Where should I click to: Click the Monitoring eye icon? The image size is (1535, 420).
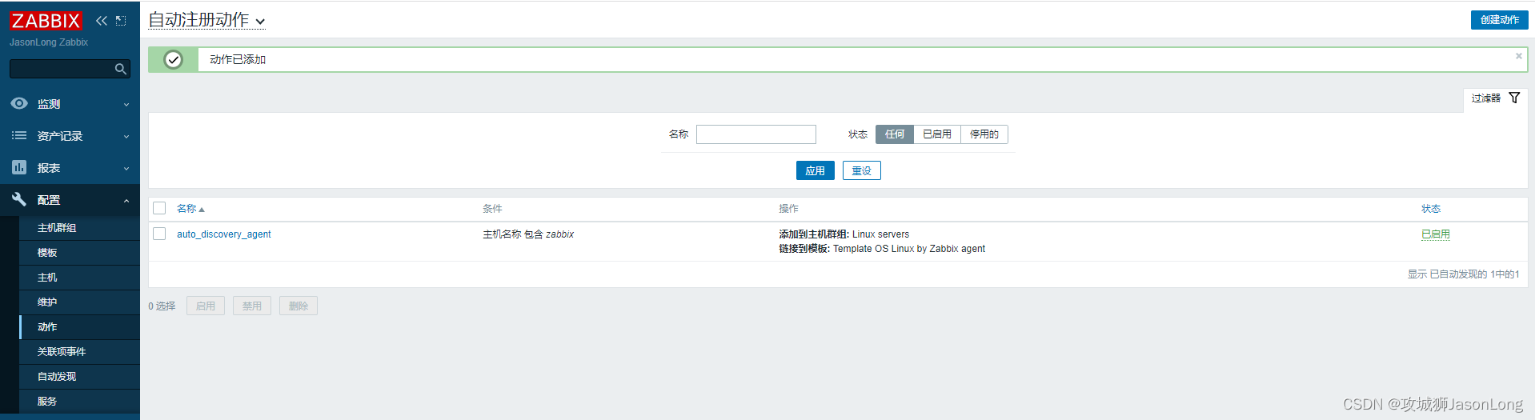pos(19,103)
